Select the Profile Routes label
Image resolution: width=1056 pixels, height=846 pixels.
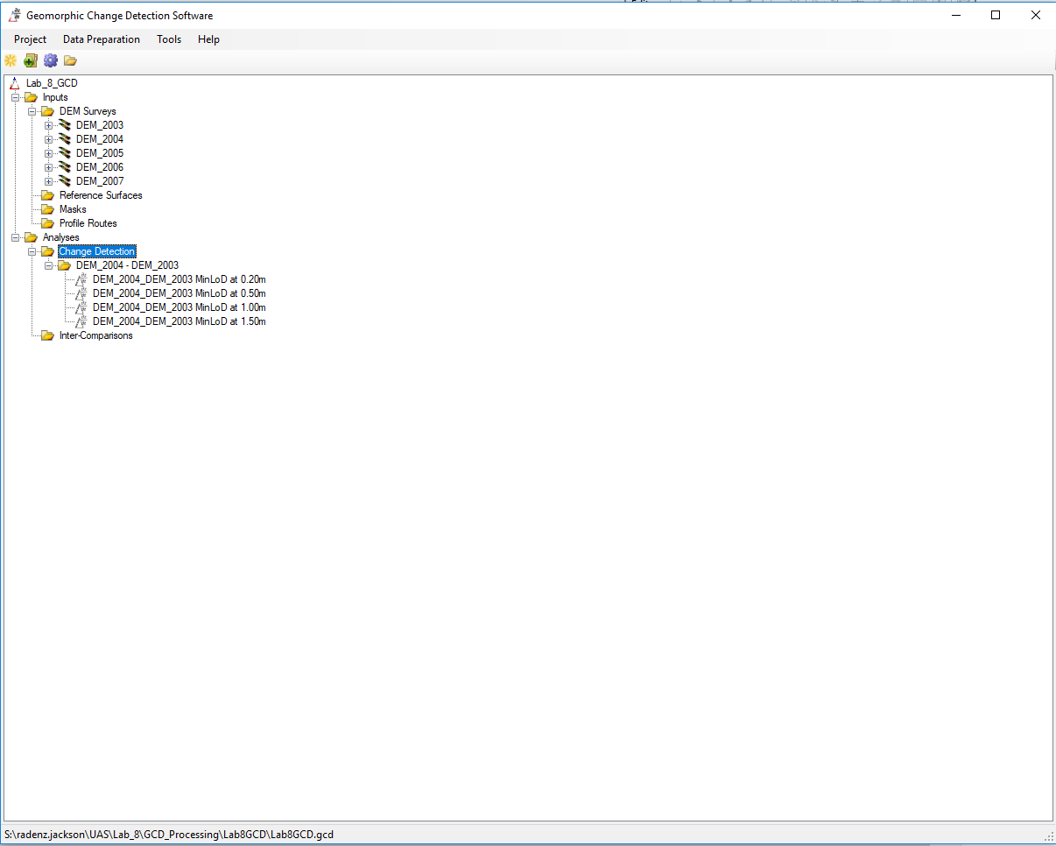88,223
